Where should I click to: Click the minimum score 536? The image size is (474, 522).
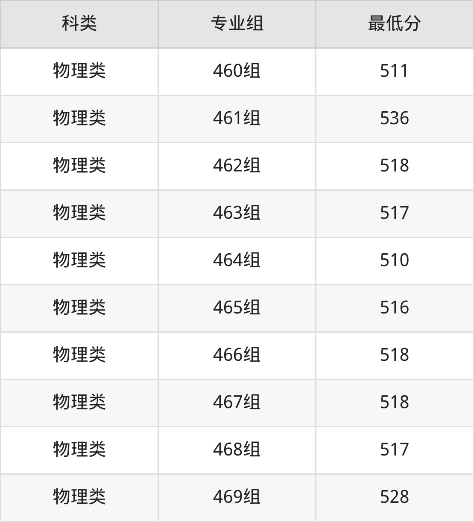[x=395, y=118]
